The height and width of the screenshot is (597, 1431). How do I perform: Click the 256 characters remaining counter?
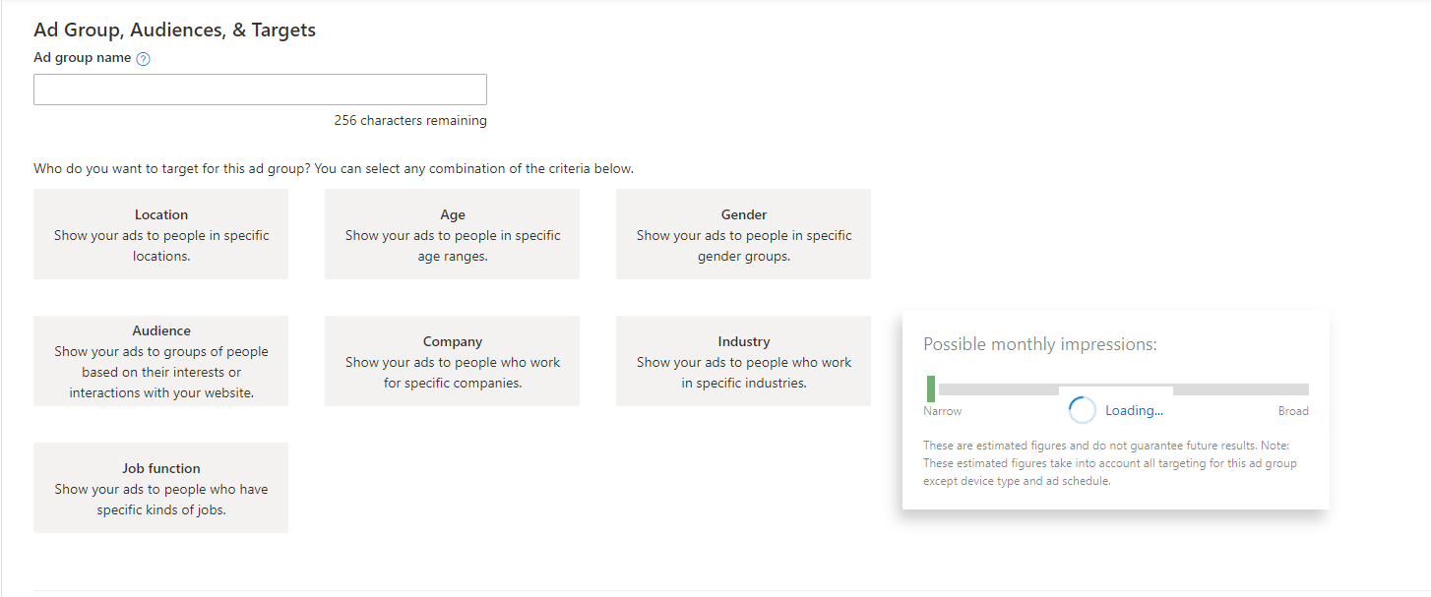(409, 121)
